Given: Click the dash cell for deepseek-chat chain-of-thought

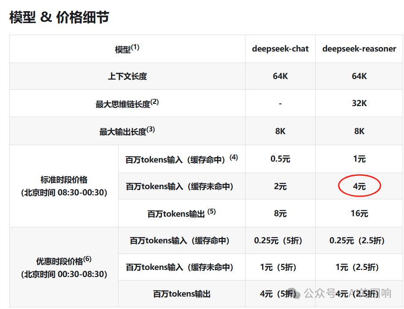Looking at the screenshot, I should (280, 103).
